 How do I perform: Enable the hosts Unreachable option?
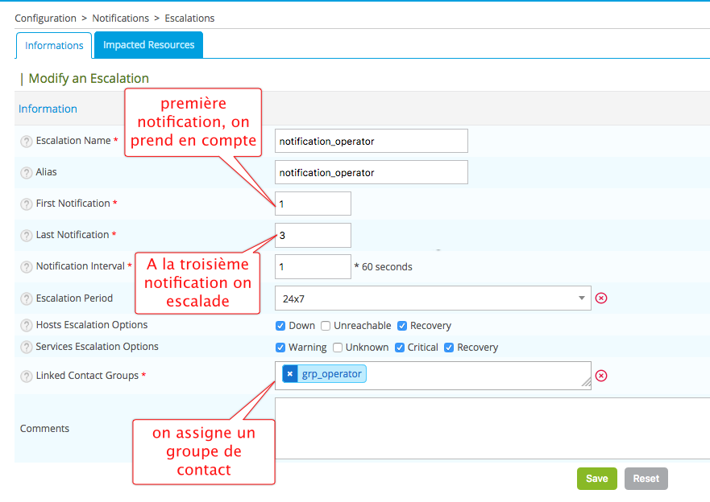[x=326, y=326]
